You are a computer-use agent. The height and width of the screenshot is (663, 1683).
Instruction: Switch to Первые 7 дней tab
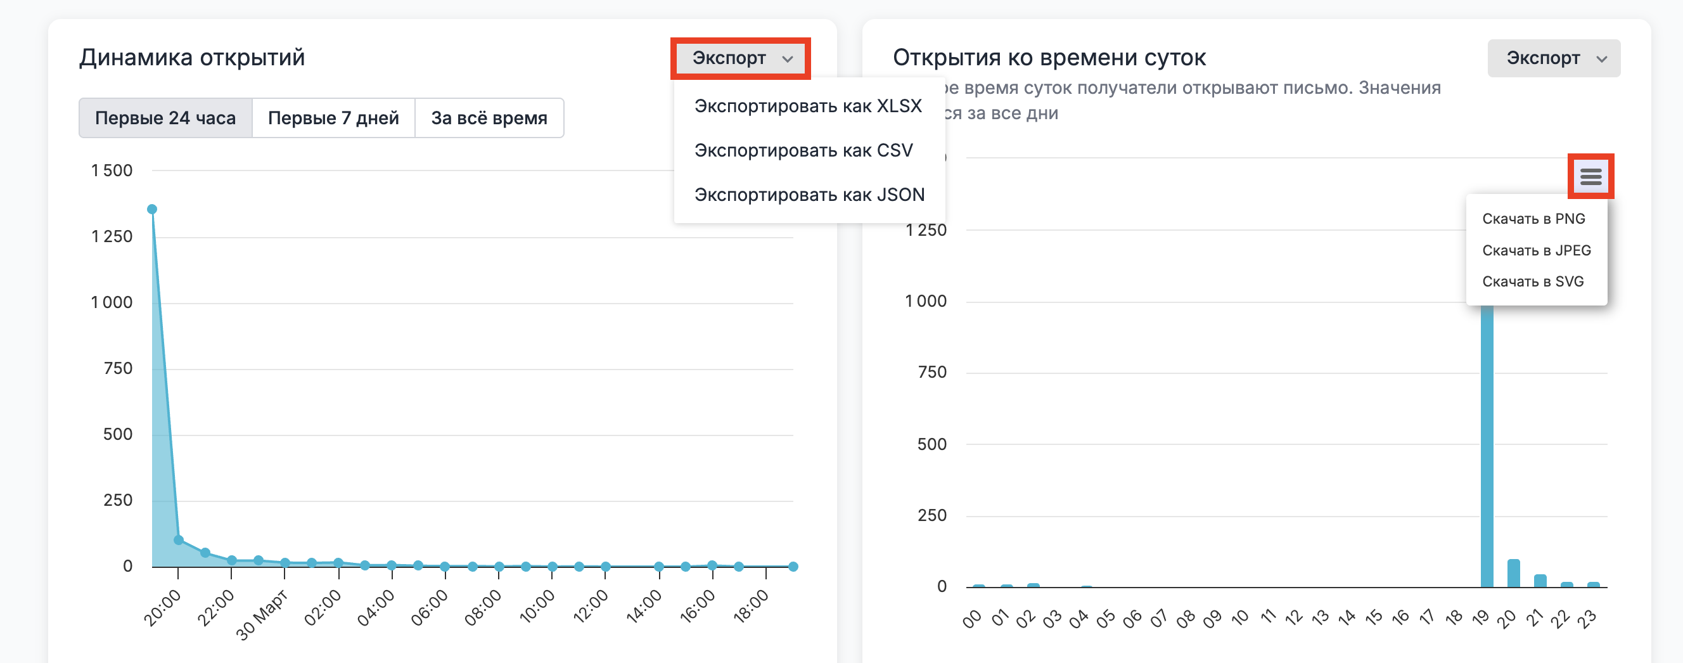tap(333, 119)
